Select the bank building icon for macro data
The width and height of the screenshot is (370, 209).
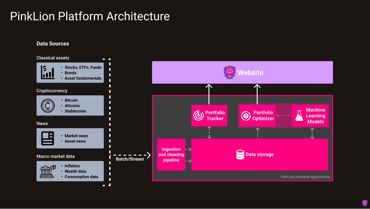pos(48,171)
